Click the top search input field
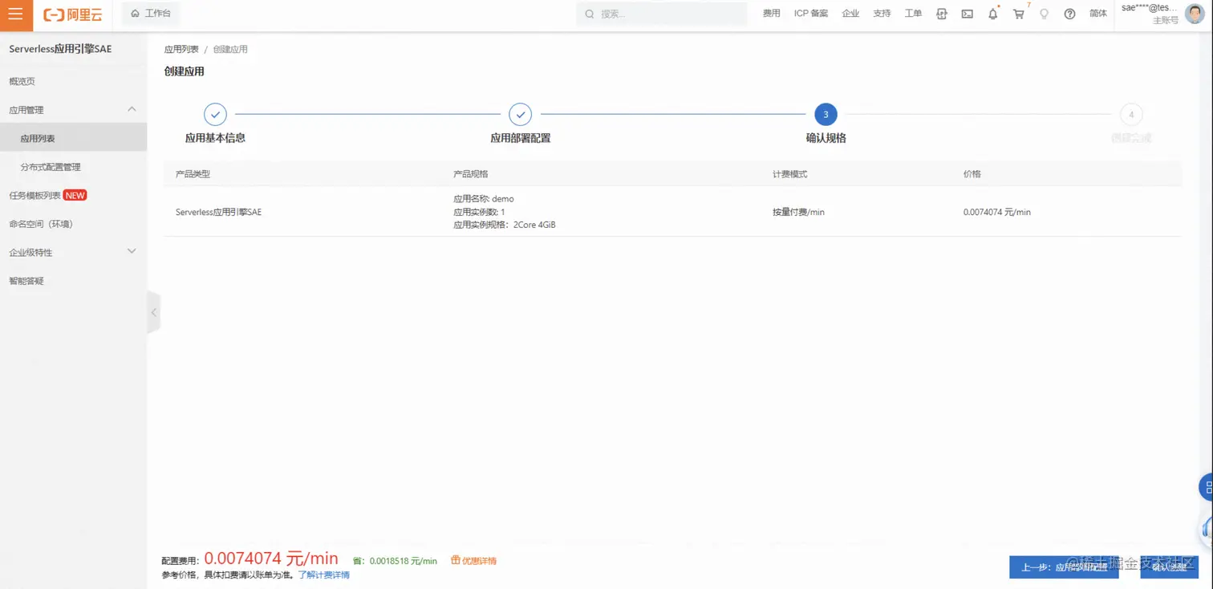 pos(662,14)
